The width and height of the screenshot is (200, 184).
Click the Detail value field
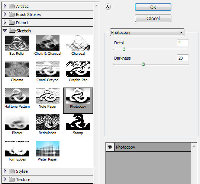pyautogui.click(x=183, y=43)
